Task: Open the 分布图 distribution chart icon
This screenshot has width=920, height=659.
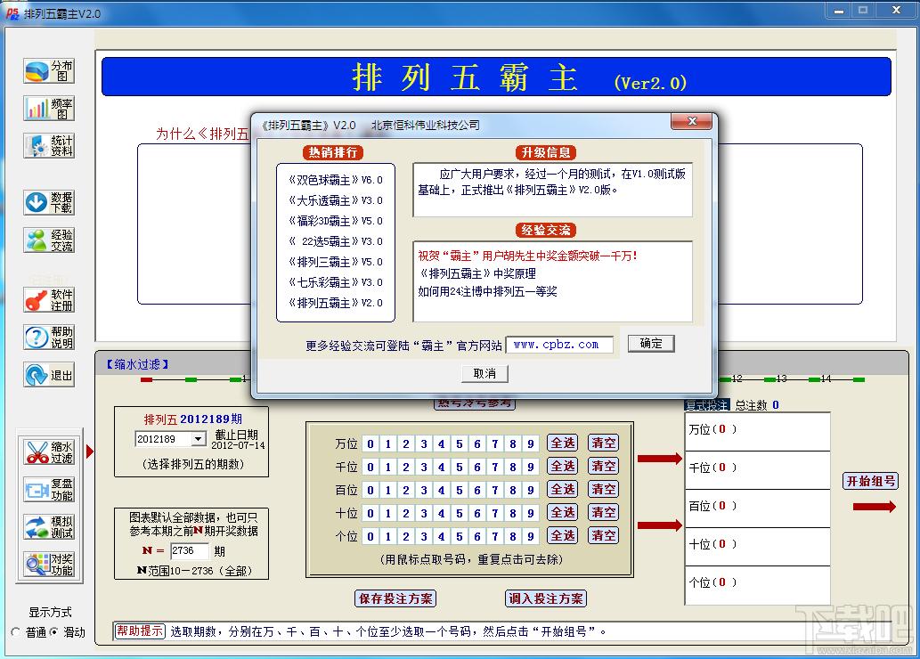Action: [x=49, y=71]
